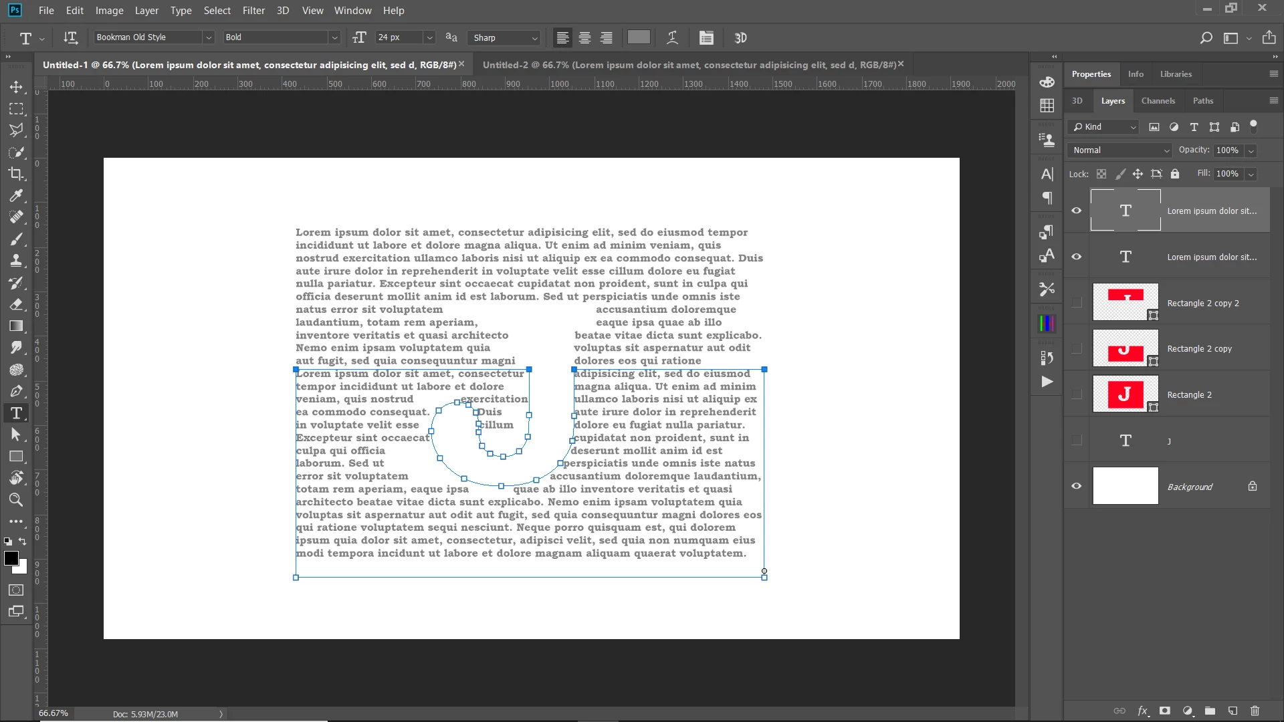Screen dimensions: 1284x722
Task: Select the Move tool
Action: [16, 87]
